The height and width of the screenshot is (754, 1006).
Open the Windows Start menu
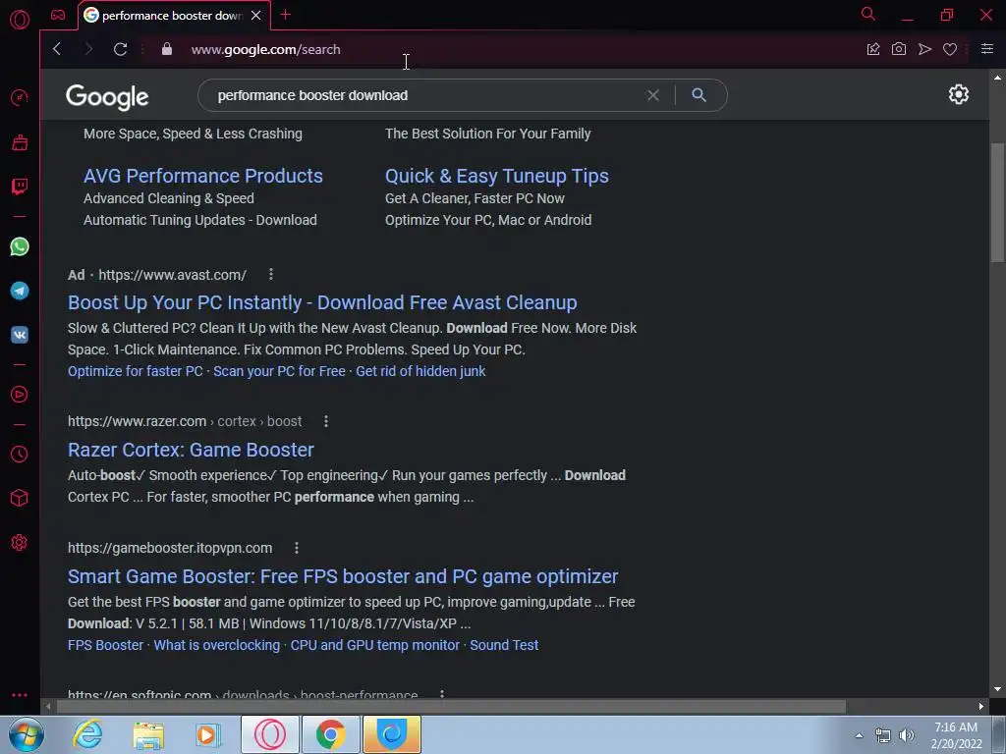click(x=26, y=734)
